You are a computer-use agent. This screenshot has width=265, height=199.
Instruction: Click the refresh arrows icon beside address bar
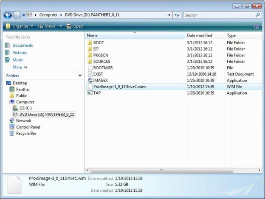coord(177,15)
